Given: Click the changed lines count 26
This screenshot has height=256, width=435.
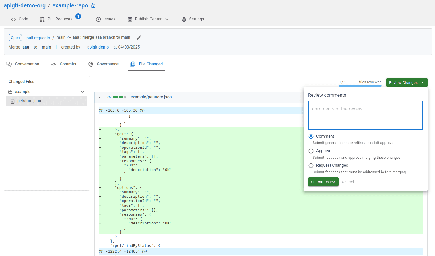Looking at the screenshot, I should 109,97.
